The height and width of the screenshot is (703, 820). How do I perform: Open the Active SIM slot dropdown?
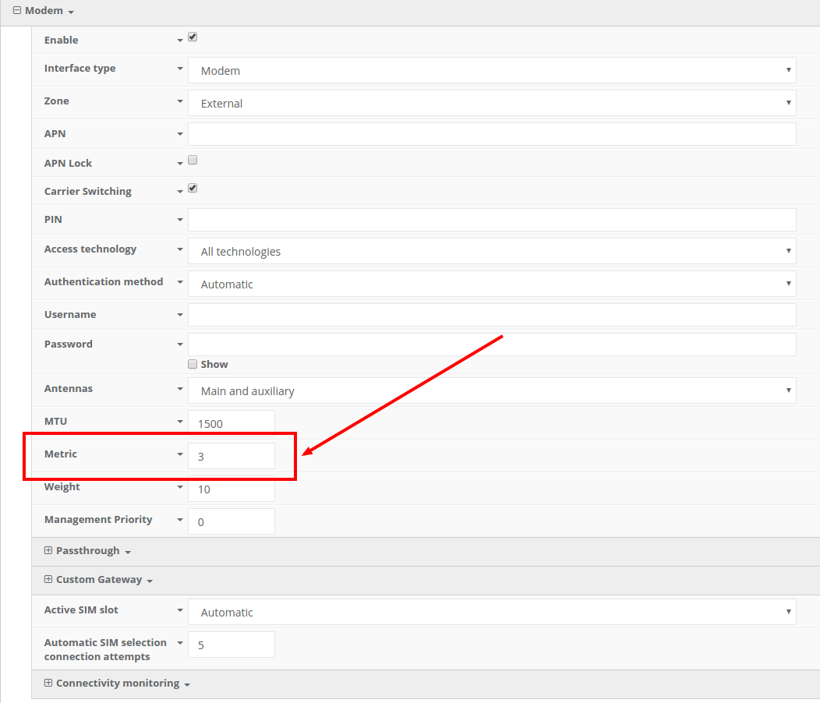point(492,612)
